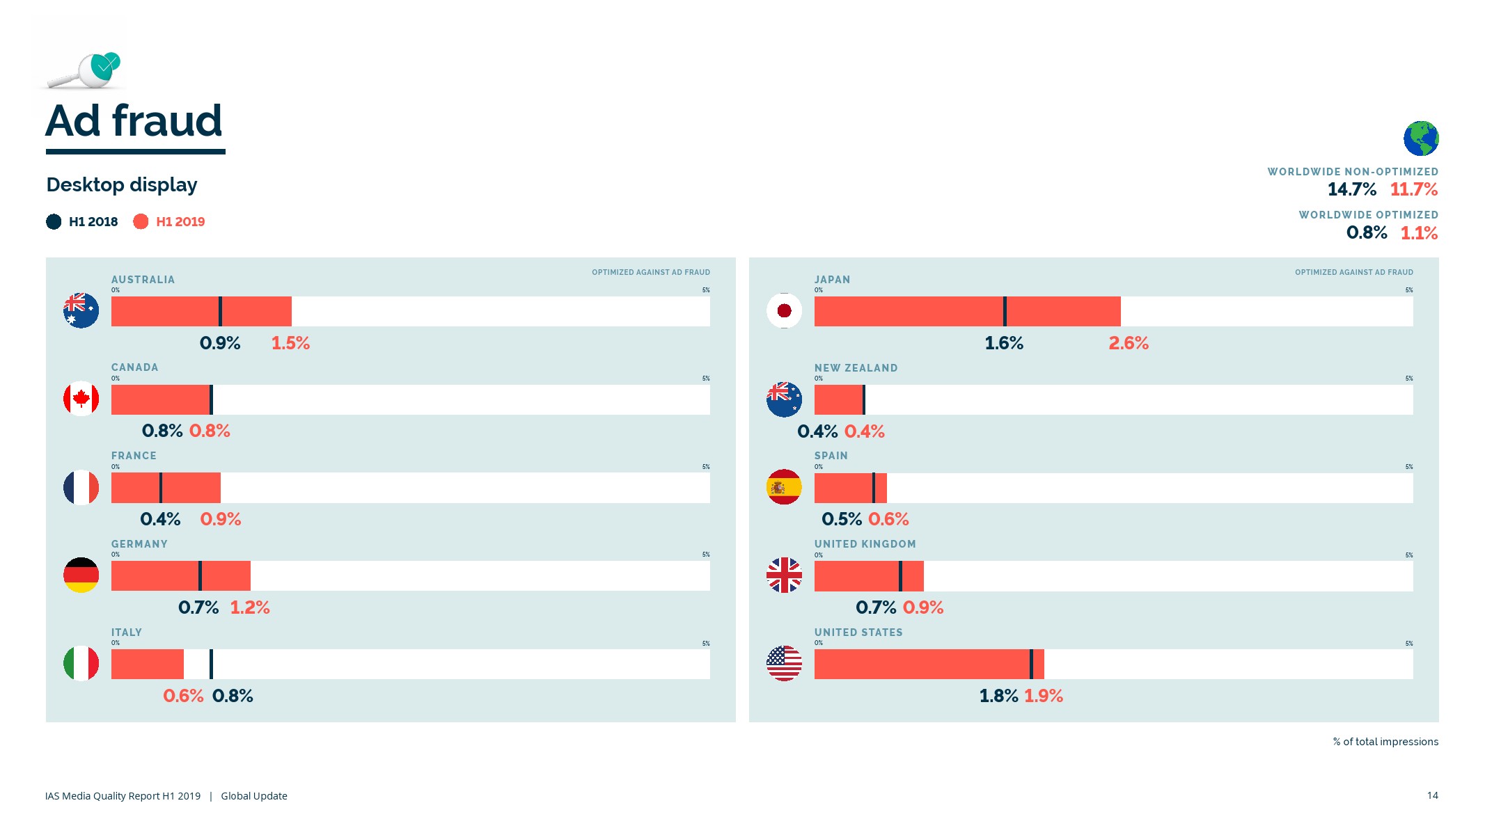Click the Ad fraud heading

[x=134, y=121]
